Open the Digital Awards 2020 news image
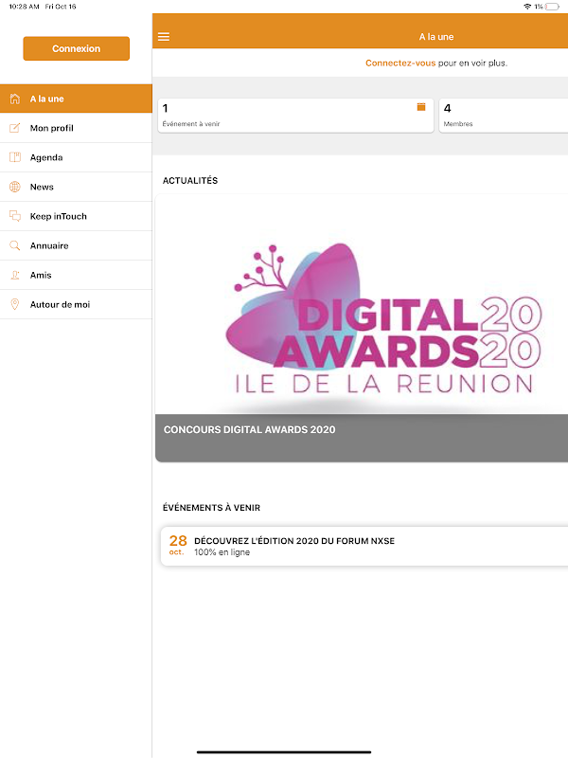The height and width of the screenshot is (758, 568). [x=362, y=304]
